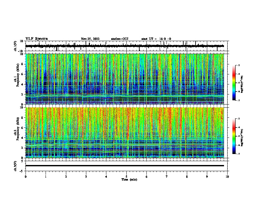256x198 pixels.
Task: Click the '-7' label on lower color scale
Action: pyautogui.click(x=239, y=154)
